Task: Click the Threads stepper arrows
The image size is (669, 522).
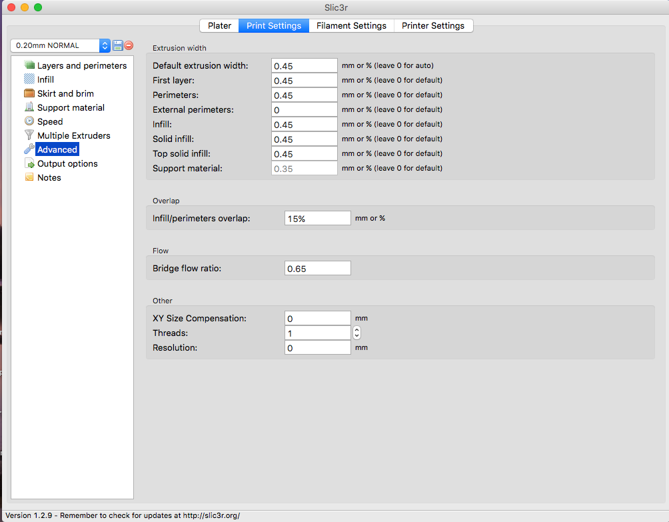Action: (x=356, y=333)
